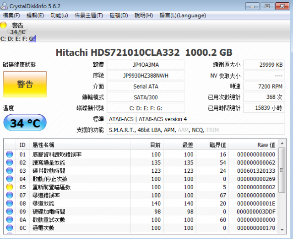
Task: Click the supported features field S.M.A.R.T.
Action: pyautogui.click(x=195, y=130)
